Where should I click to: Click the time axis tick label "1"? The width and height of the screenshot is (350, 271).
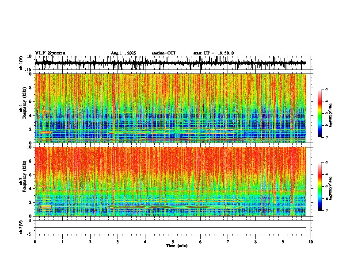[x=62, y=242]
